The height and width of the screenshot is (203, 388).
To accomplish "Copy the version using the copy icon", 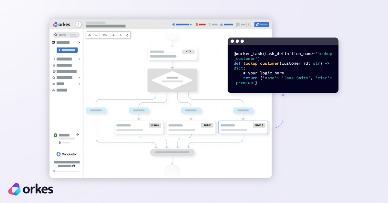I will [x=73, y=166].
